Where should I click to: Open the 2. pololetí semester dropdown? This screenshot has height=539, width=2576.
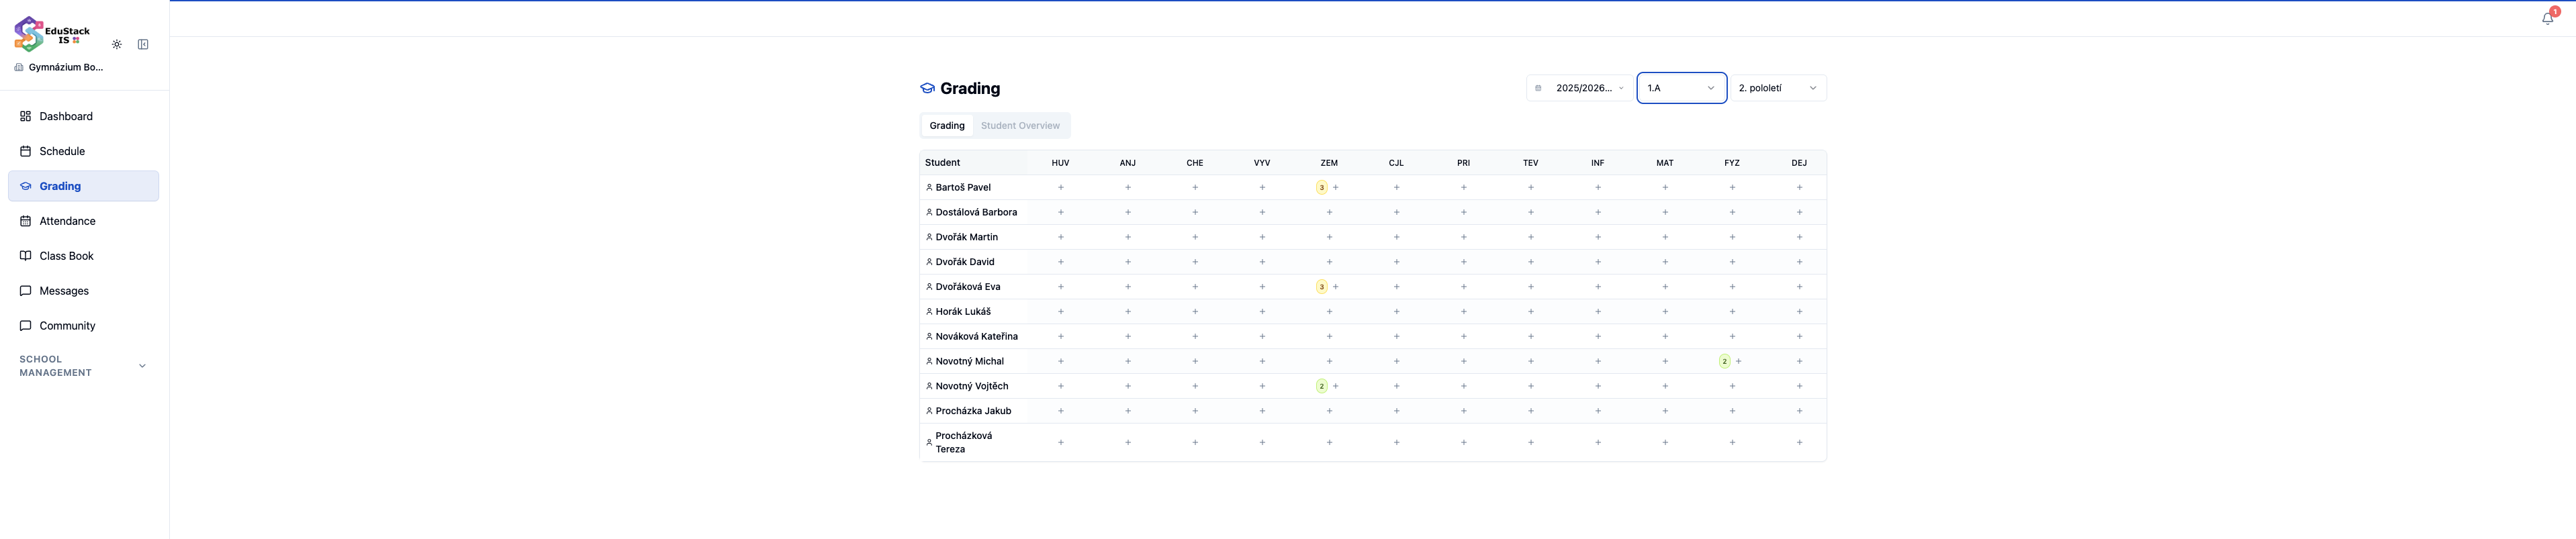point(1778,88)
